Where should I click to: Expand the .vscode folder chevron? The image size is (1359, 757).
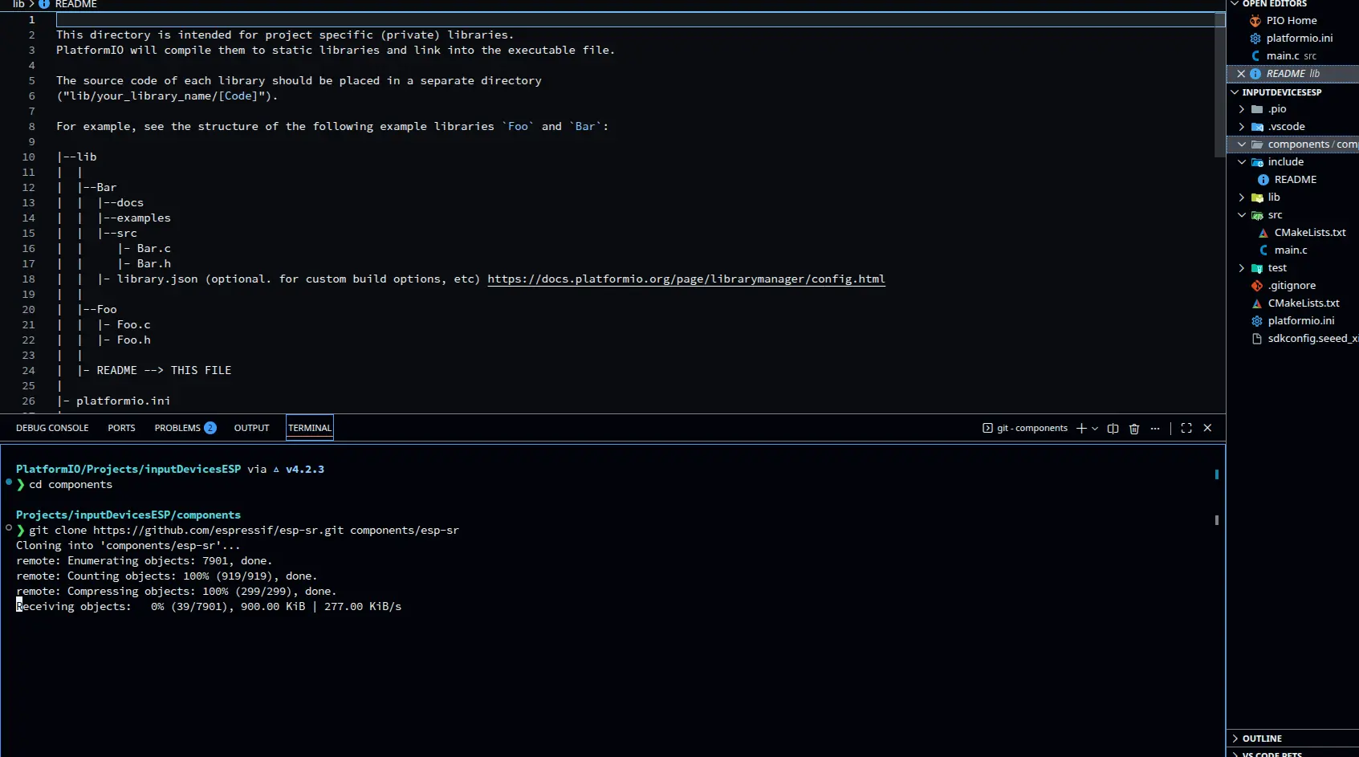(x=1242, y=127)
